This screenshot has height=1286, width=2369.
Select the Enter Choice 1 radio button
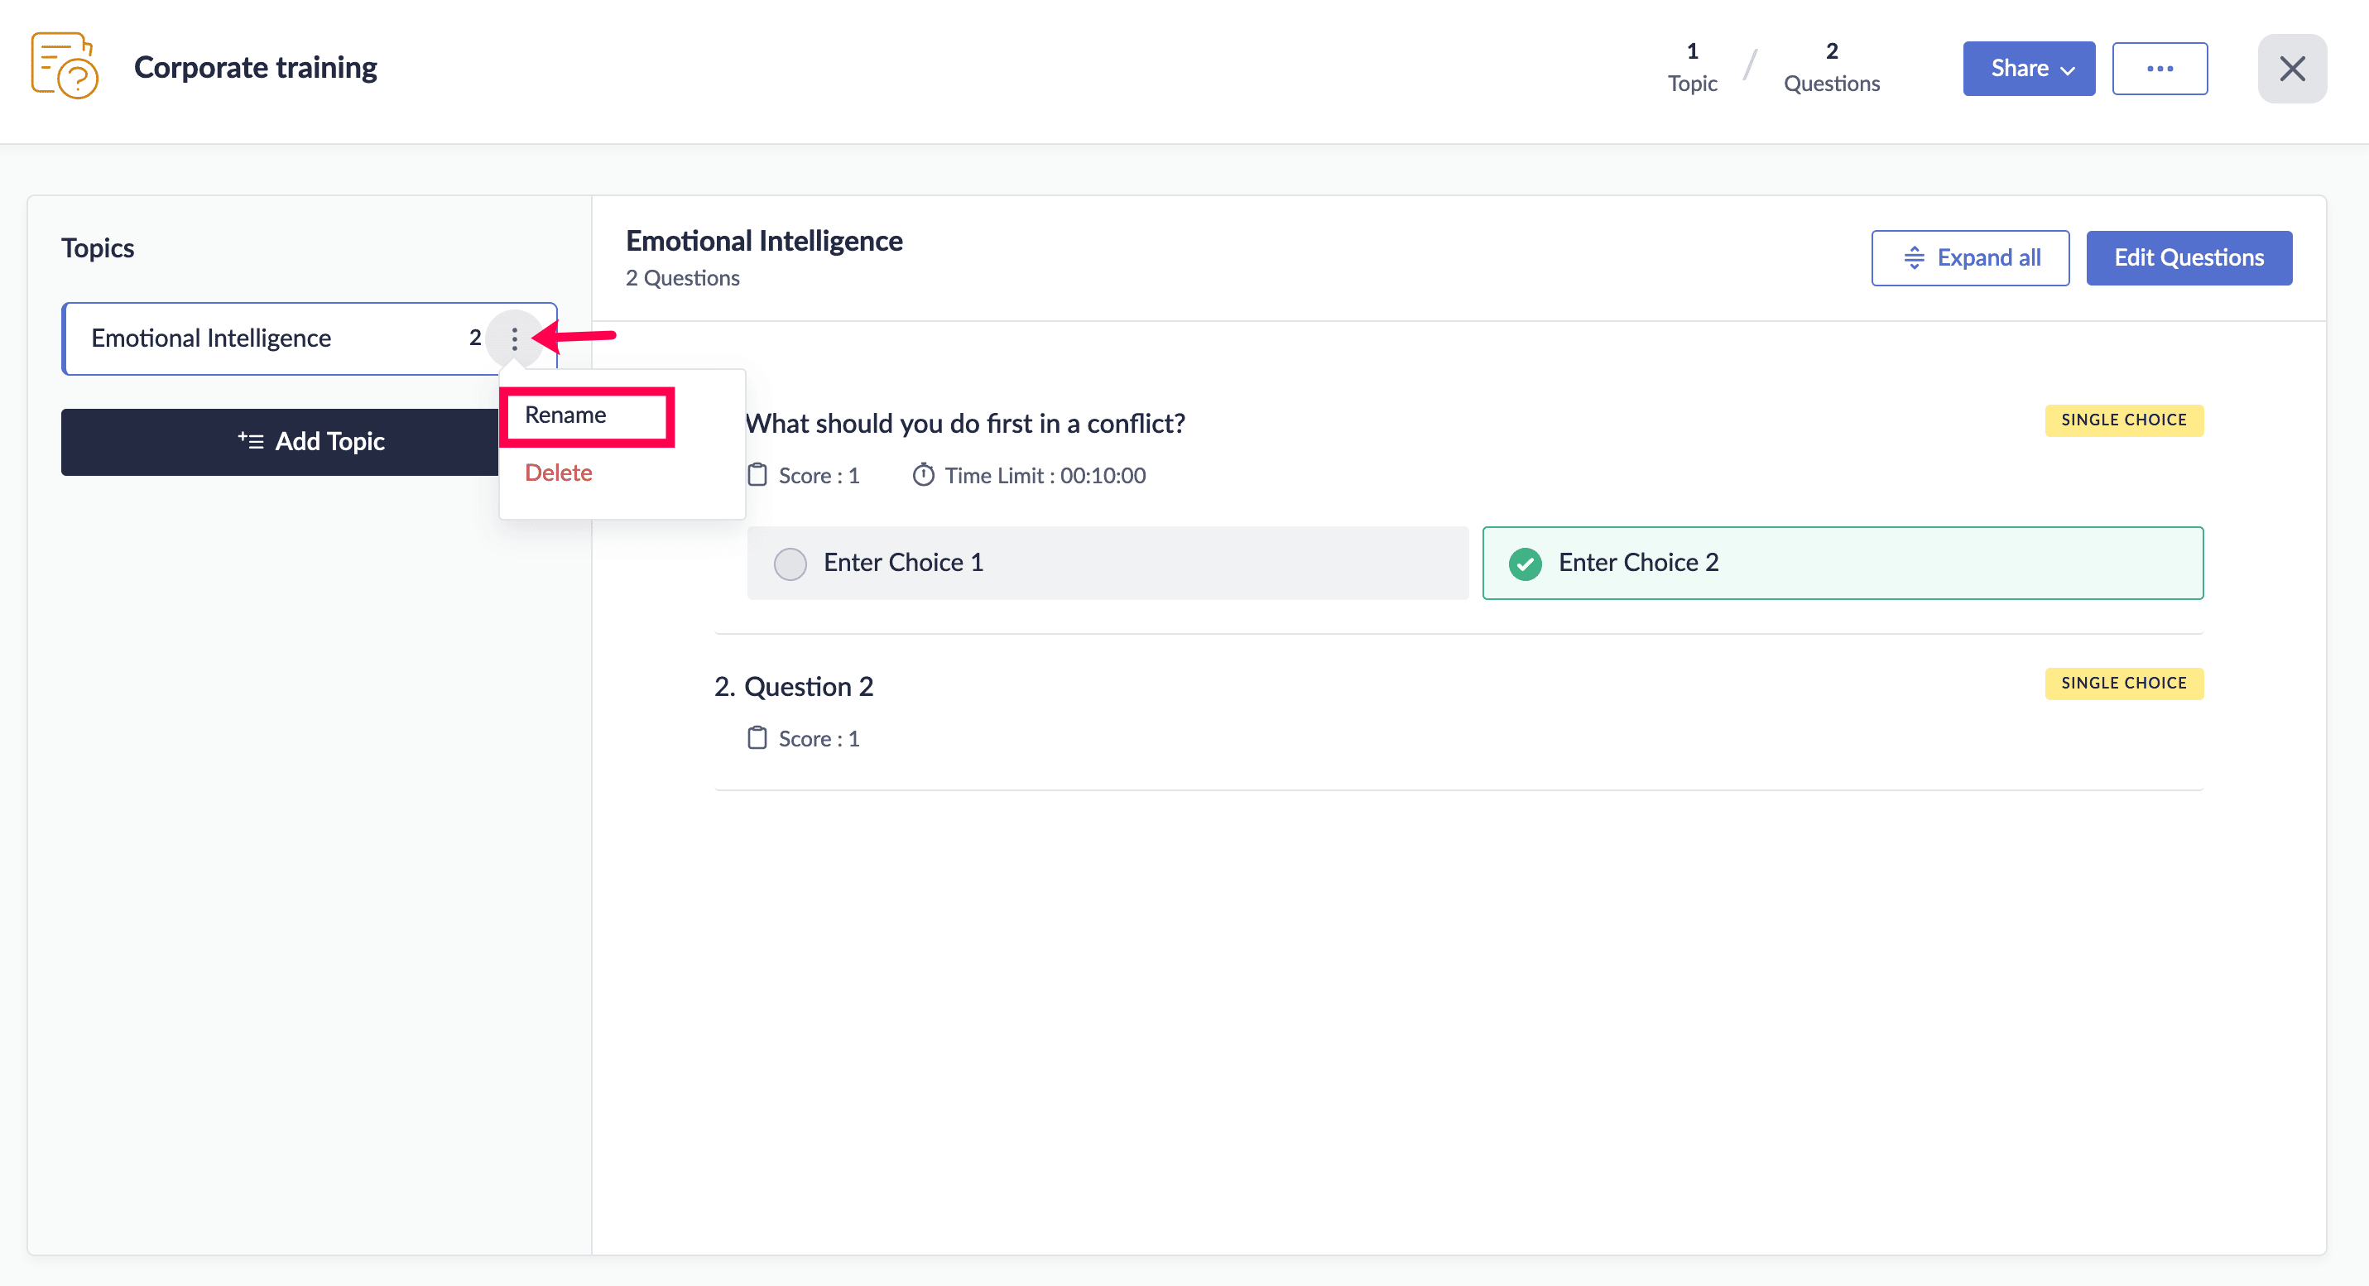[x=789, y=563]
